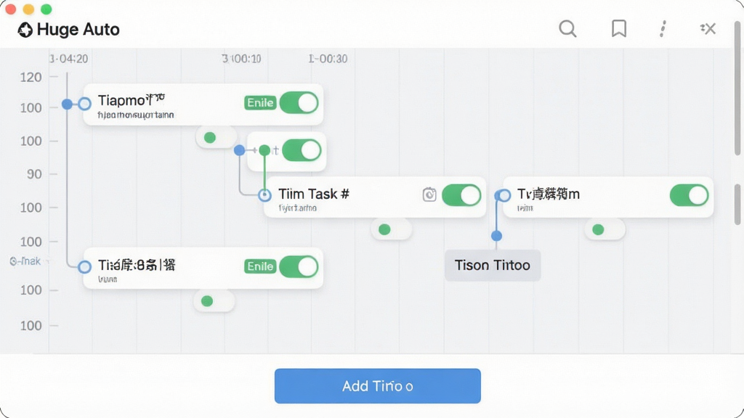Disable the switch on card above Tison Tirtoo
Image resolution: width=744 pixels, height=418 pixels.
[689, 194]
